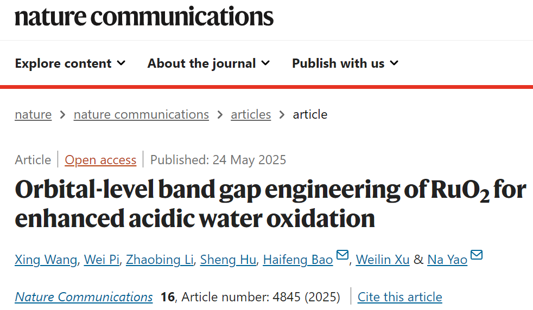The width and height of the screenshot is (533, 310).
Task: Select author Zhaobing Li
Action: (160, 260)
